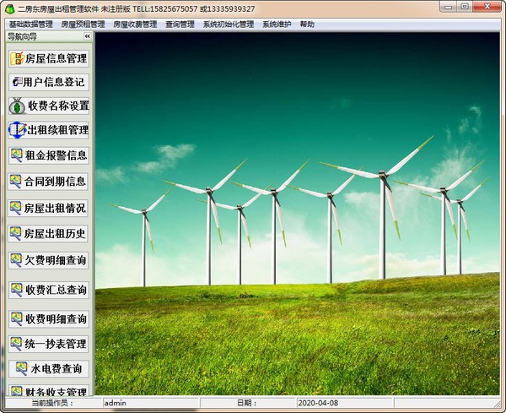Click the 房屋出租情况 search icon

[17, 207]
